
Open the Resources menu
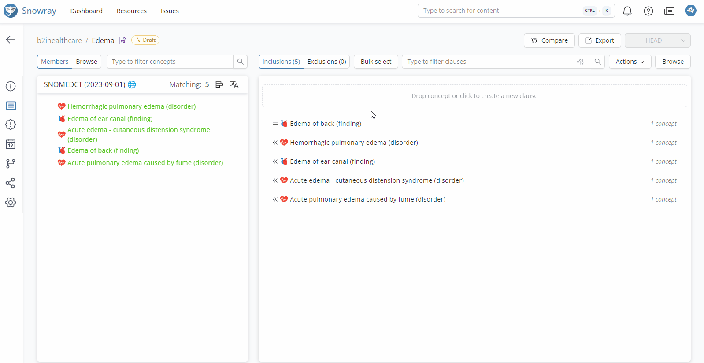pos(131,11)
